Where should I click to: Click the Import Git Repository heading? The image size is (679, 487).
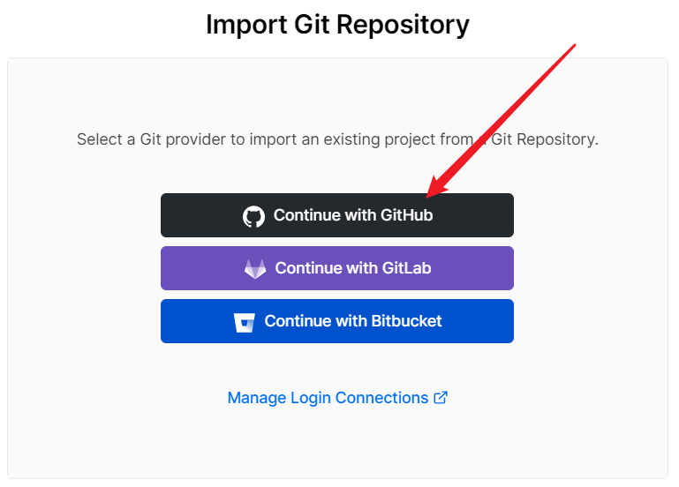pos(337,24)
